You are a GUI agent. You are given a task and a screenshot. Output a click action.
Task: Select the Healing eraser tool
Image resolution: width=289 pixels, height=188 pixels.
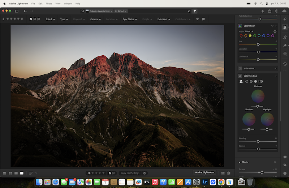[285, 46]
